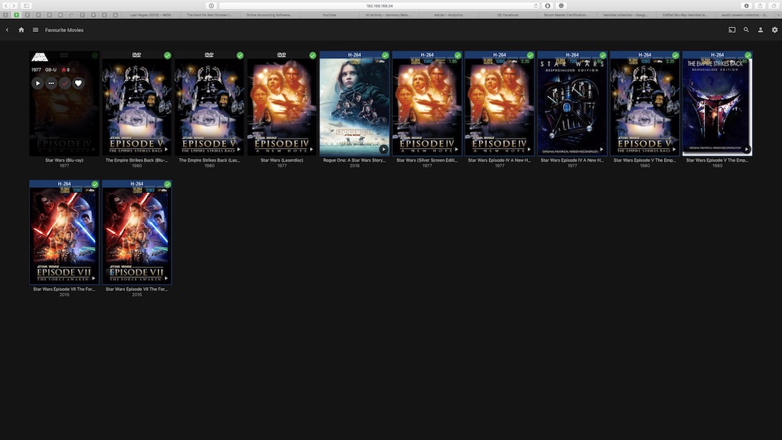Image resolution: width=782 pixels, height=440 pixels.
Task: Open Rogue One: A Star Wars Story poster
Action: click(x=355, y=104)
